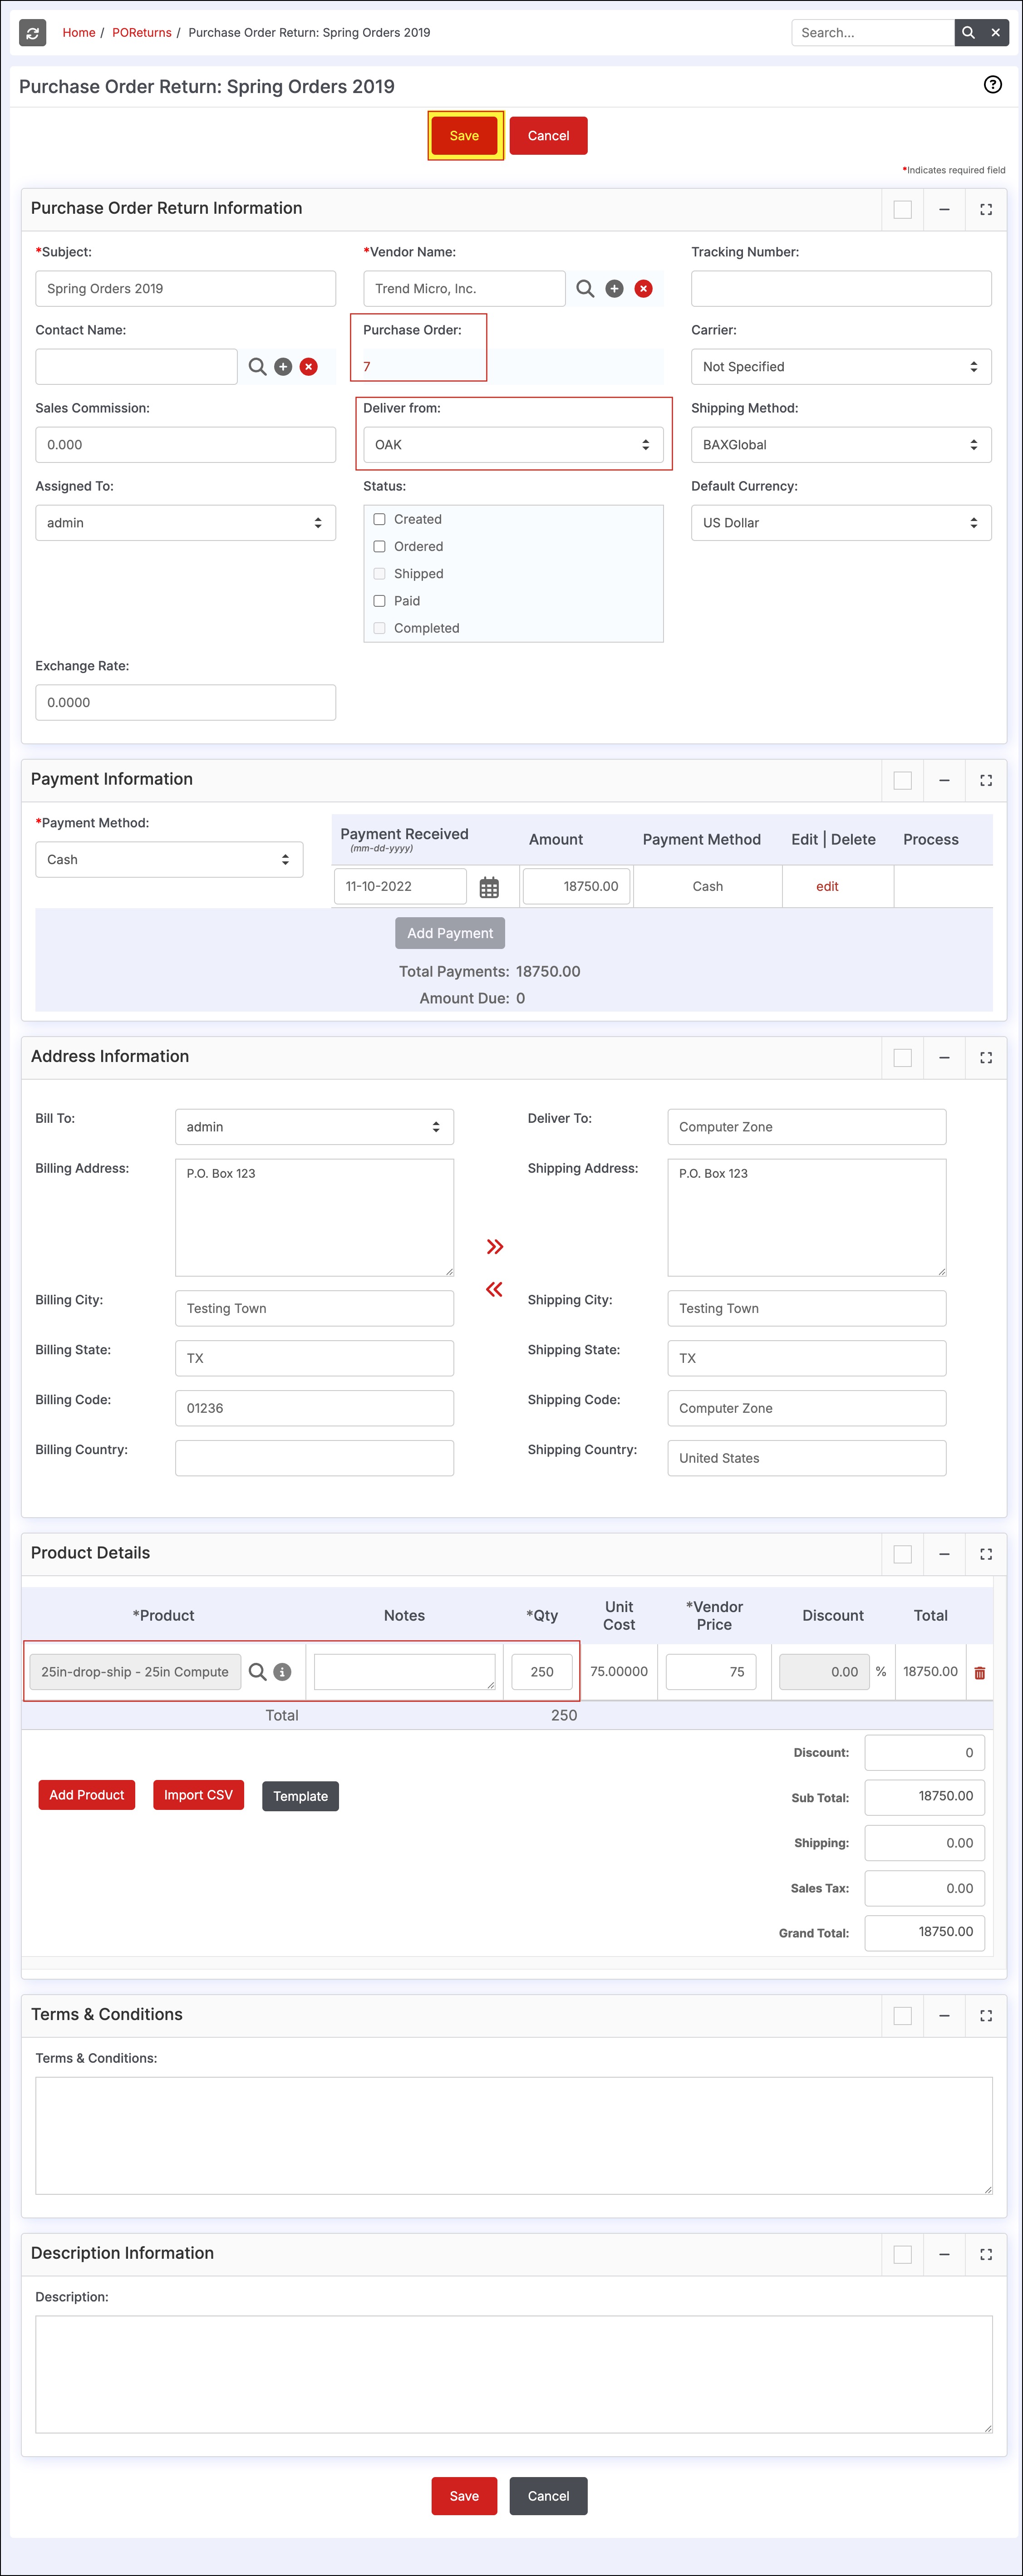Collapse the Terms & Conditions panel

944,2015
